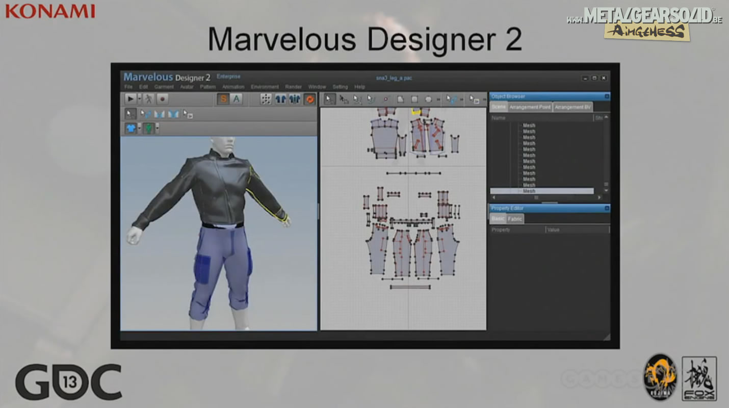Toggle the green A button
The width and height of the screenshot is (729, 408).
(237, 99)
